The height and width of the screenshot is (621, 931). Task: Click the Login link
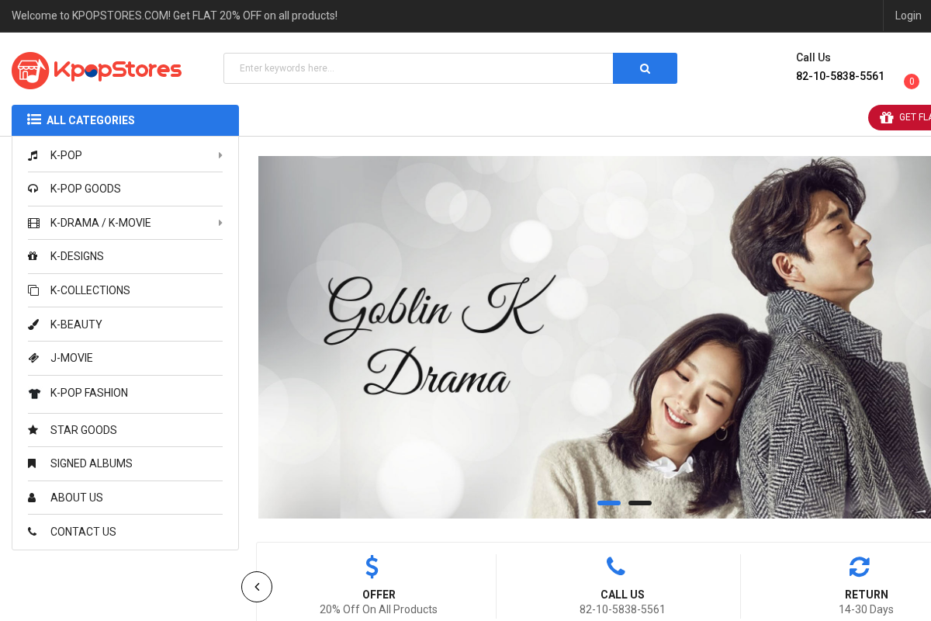(x=907, y=16)
